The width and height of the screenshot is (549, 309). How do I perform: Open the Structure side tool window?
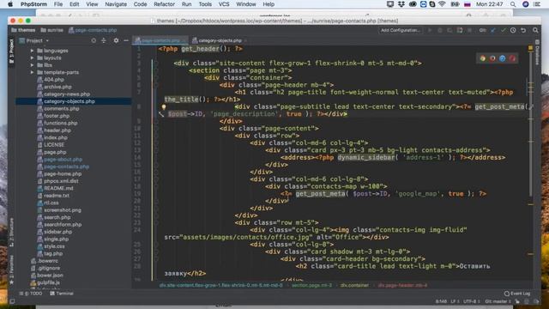click(11, 233)
